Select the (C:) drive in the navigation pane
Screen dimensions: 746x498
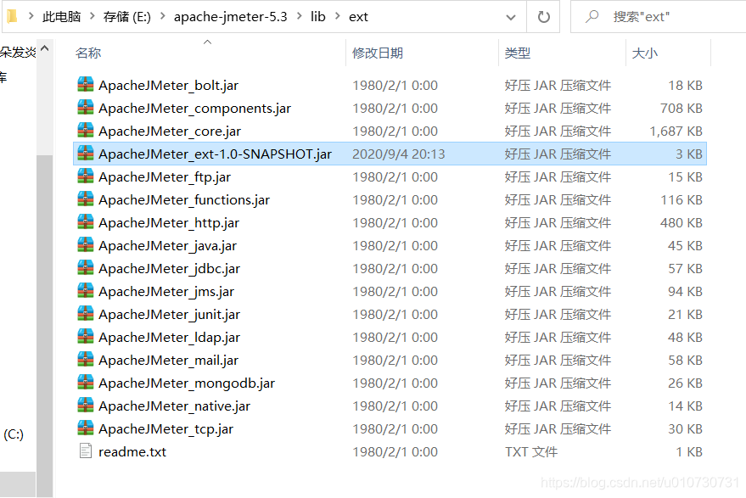tap(14, 434)
